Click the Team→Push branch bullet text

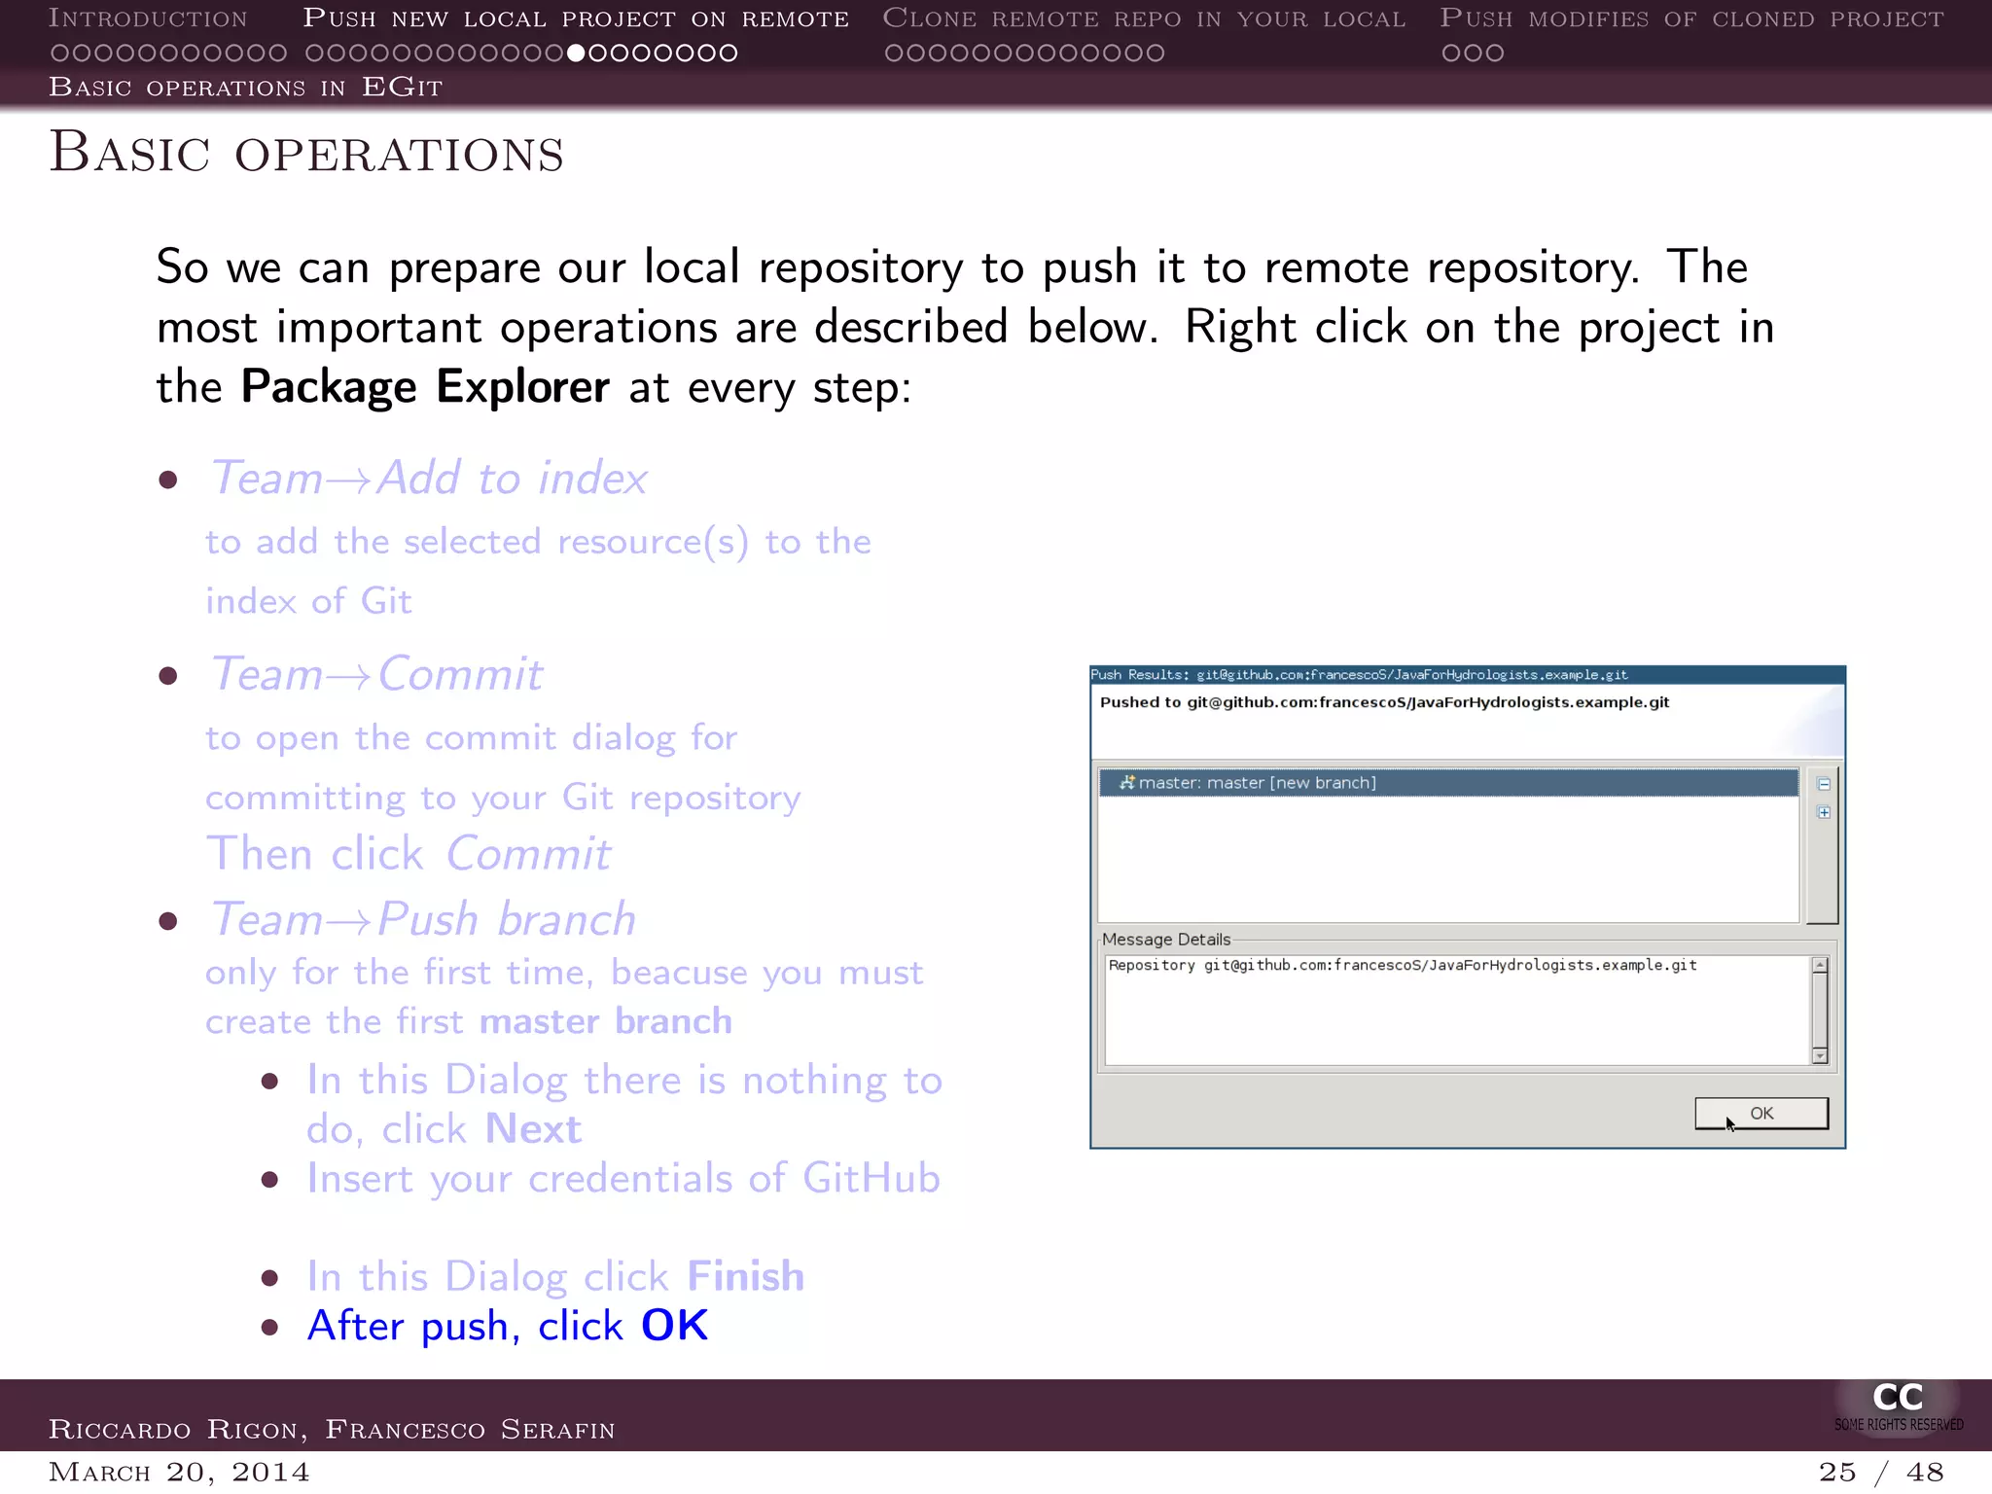(x=423, y=919)
